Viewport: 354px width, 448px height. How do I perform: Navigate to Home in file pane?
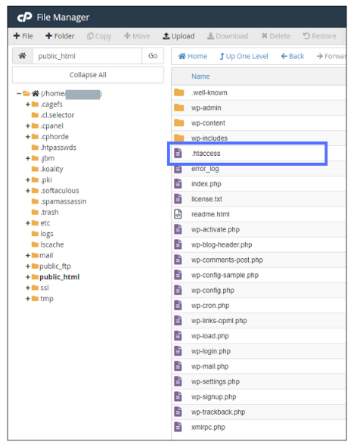point(193,56)
